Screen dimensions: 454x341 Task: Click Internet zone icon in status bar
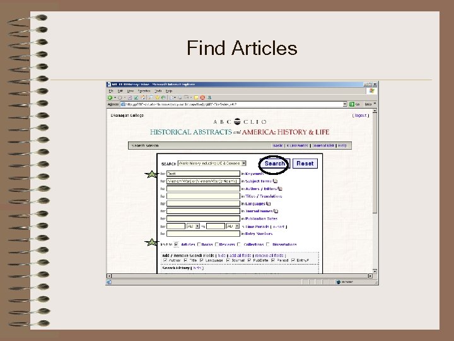(x=338, y=282)
